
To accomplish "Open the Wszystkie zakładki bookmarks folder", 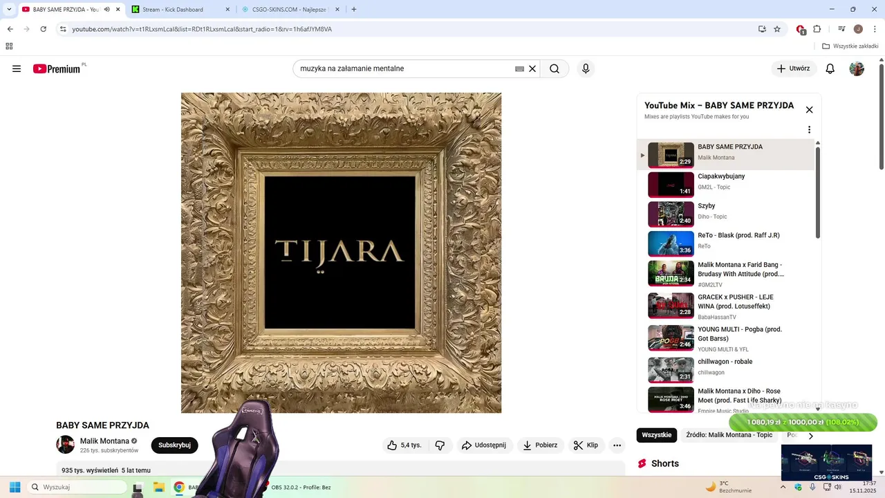I will [x=850, y=46].
